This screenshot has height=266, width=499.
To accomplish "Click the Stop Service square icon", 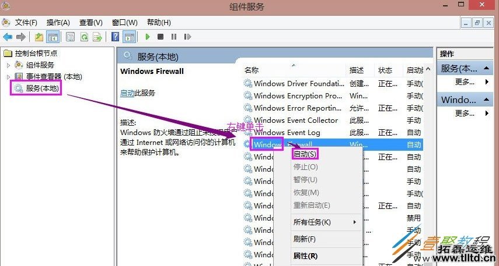I will pyautogui.click(x=160, y=37).
